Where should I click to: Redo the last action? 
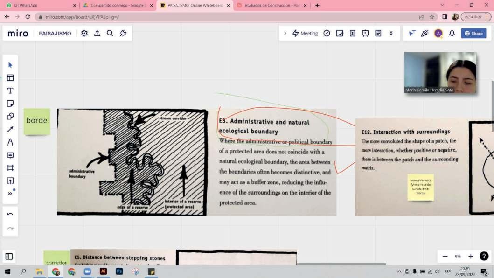click(10, 229)
